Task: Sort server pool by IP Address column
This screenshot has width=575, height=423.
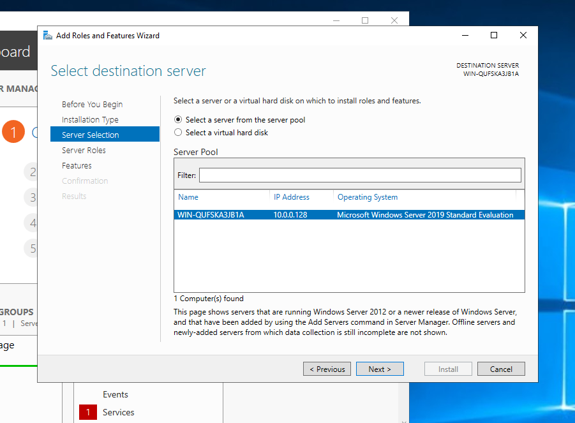Action: pos(292,197)
